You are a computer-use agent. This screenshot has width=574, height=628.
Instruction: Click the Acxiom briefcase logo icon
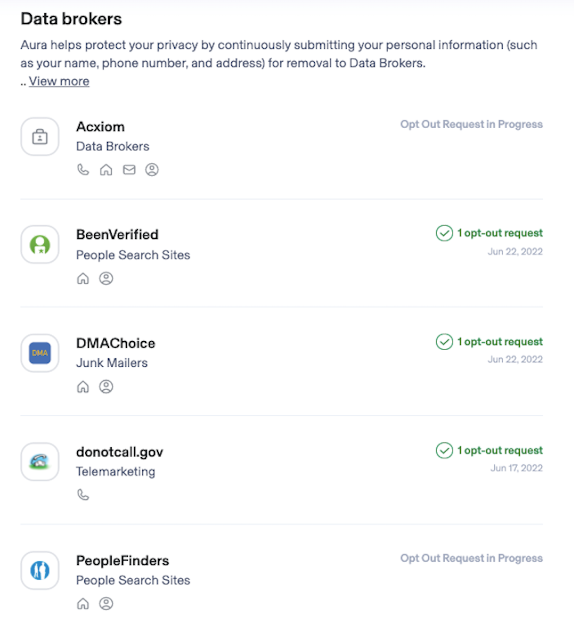40,137
